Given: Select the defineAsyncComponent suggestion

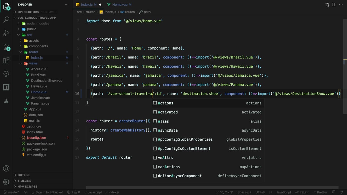Looking at the screenshot, I should [208, 176].
